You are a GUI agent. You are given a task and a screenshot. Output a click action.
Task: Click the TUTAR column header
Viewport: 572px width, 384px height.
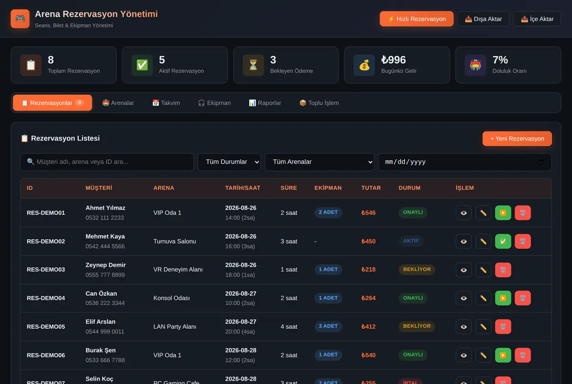pos(371,188)
